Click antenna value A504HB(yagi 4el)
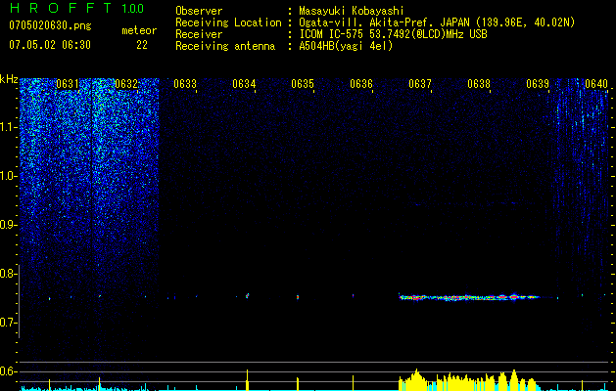This screenshot has height=391, width=616. click(x=346, y=46)
